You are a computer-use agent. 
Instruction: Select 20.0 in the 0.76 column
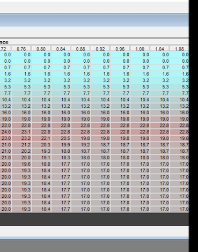21,158
